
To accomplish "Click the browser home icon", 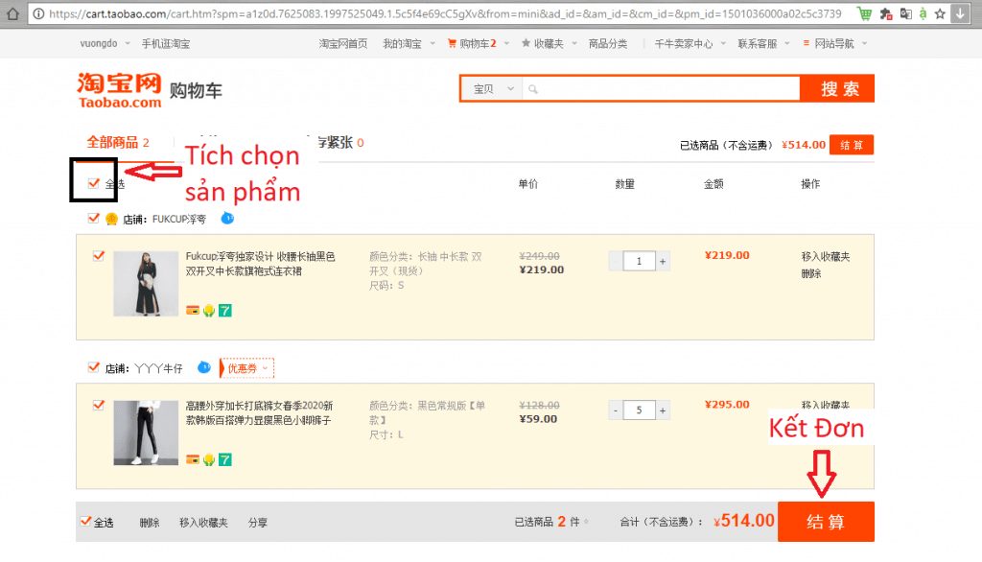I will point(13,13).
